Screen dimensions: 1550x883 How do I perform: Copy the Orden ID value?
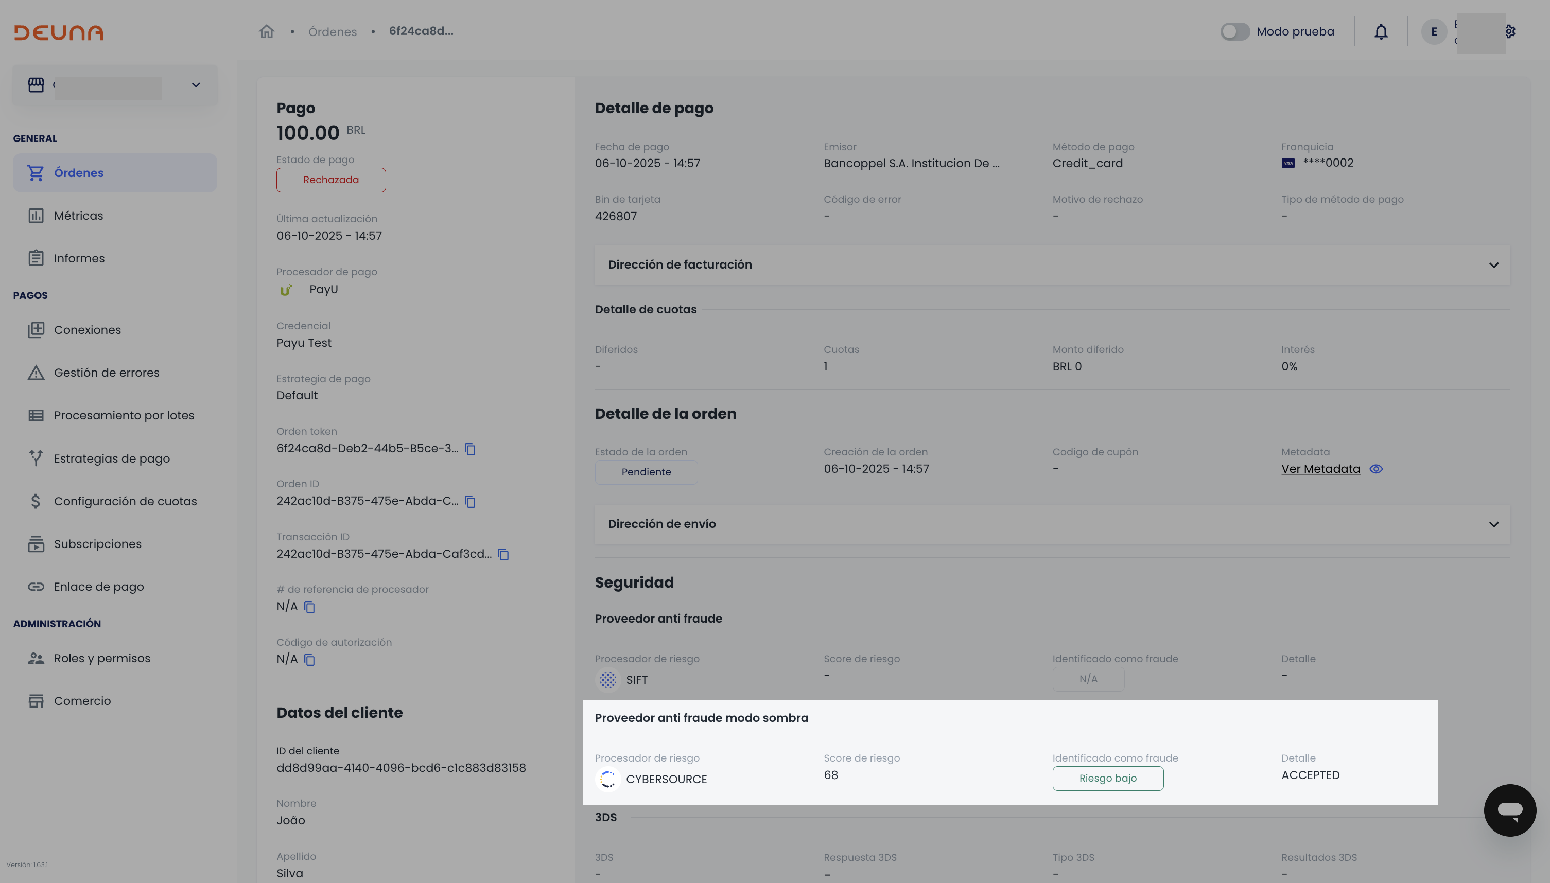470,502
